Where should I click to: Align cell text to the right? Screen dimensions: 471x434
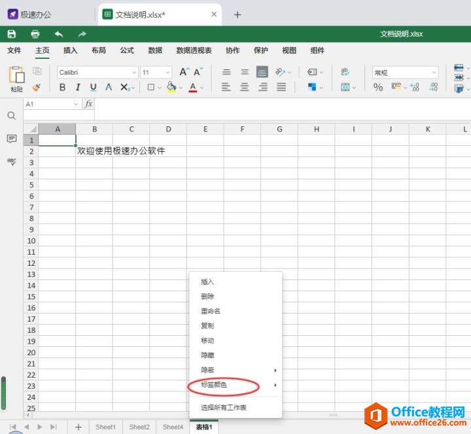click(x=263, y=87)
